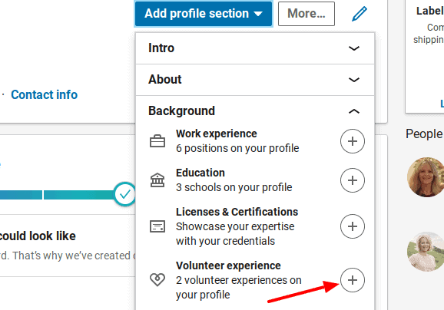Click the certificate Licenses icon
Screen dimensions: 444x310
pos(157,226)
